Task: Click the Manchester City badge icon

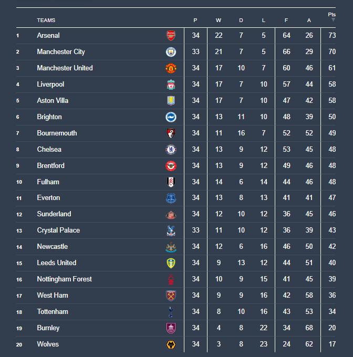Action: pos(171,52)
